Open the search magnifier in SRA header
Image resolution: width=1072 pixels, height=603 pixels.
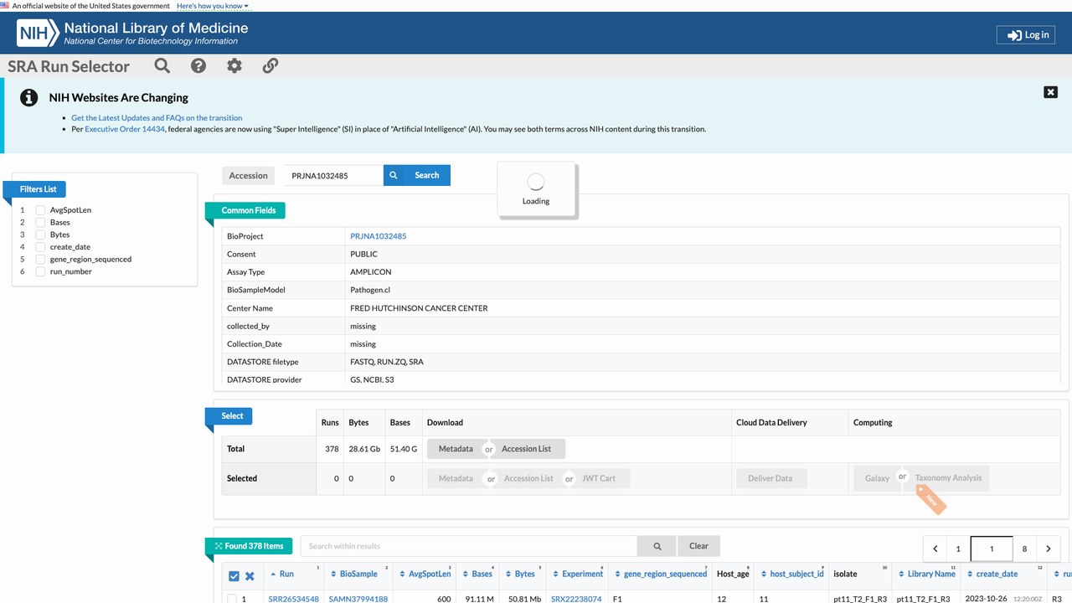[x=162, y=65]
